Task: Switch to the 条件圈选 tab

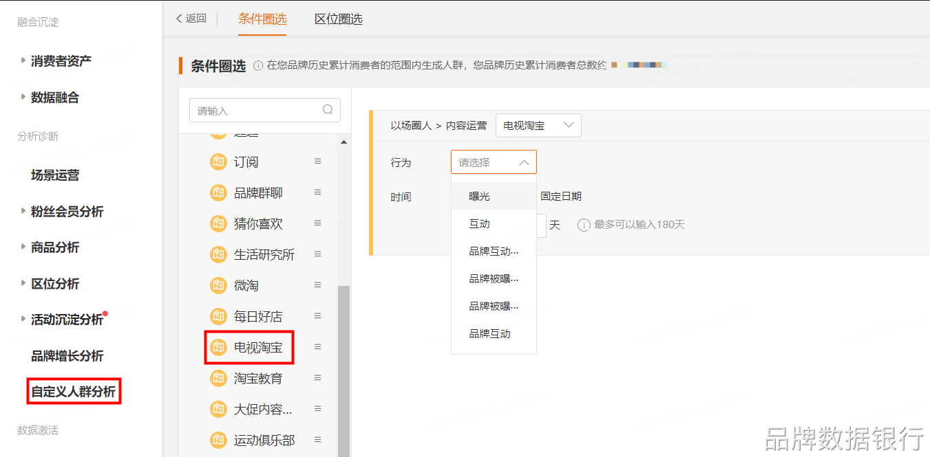Action: pos(262,19)
